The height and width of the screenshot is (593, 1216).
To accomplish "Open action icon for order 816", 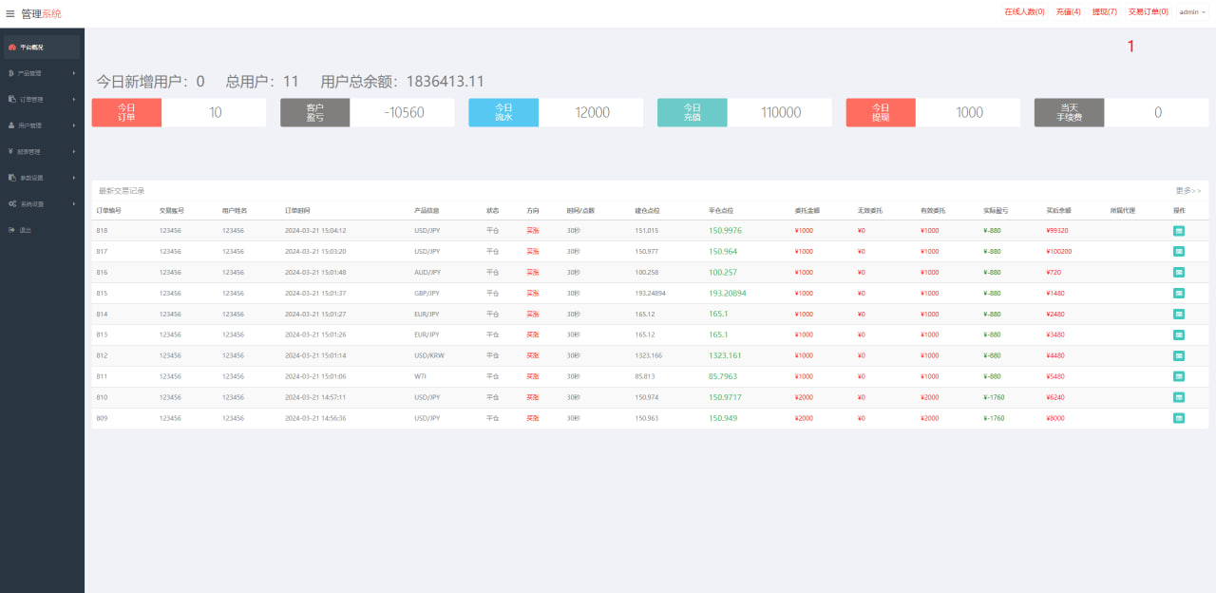I will pos(1179,273).
